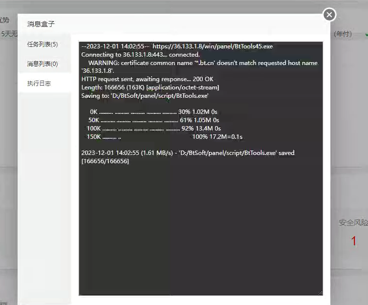The image size is (368, 305).
Task: Click the '(1.61 MB/s)' saved summary line
Action: click(188, 153)
